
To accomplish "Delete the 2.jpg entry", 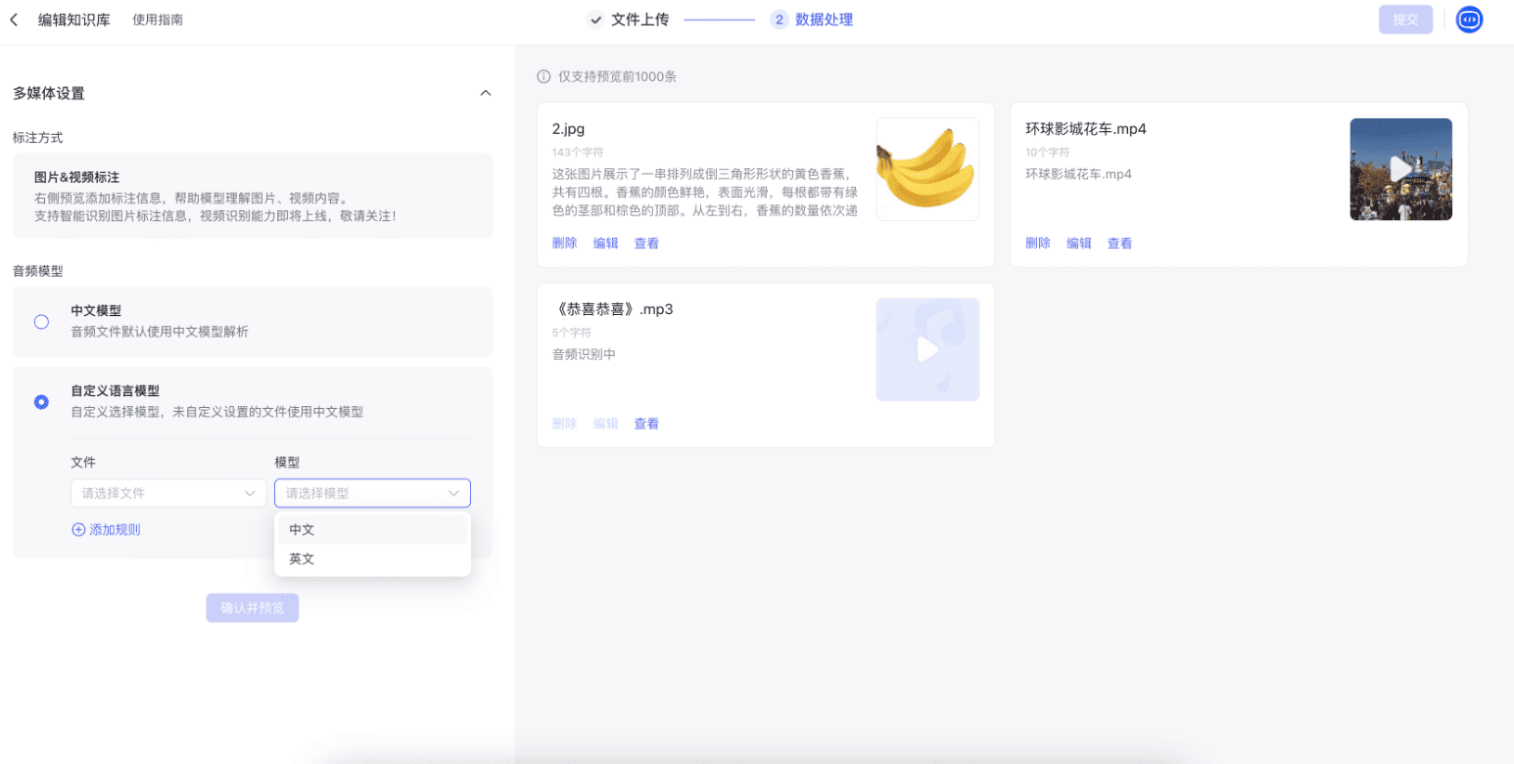I will [x=564, y=244].
